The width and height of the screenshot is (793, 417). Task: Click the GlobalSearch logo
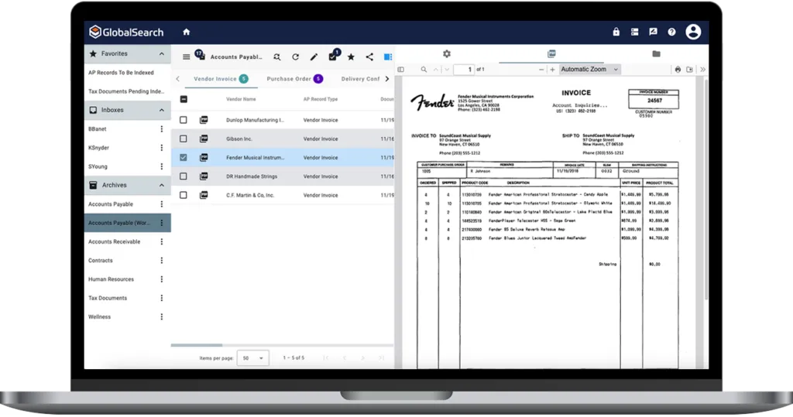point(126,32)
